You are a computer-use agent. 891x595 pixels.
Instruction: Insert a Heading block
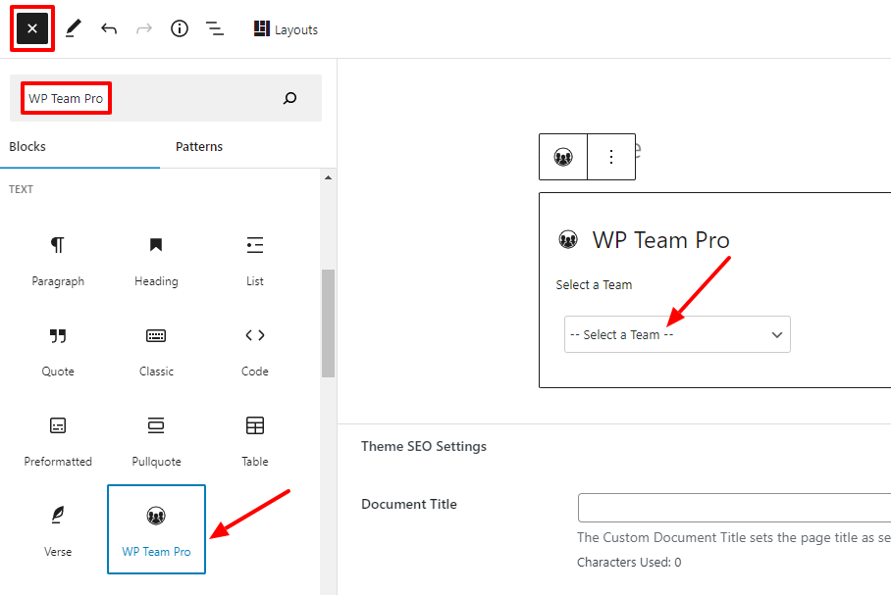click(156, 260)
